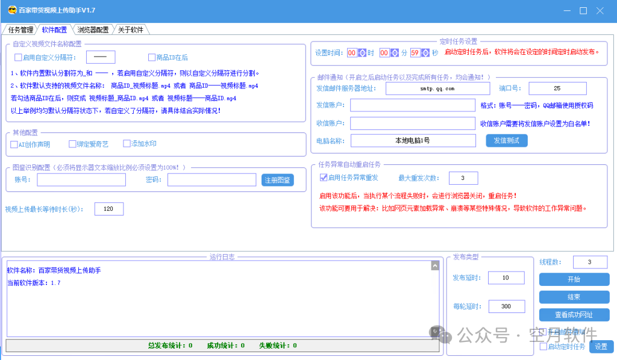Click the 结束 button
The height and width of the screenshot is (360, 617).
click(x=574, y=297)
